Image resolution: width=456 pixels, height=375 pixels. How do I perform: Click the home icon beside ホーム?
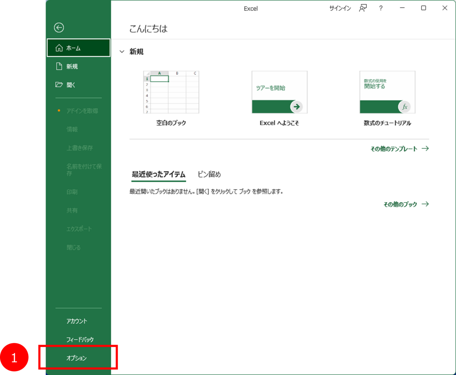coord(59,48)
